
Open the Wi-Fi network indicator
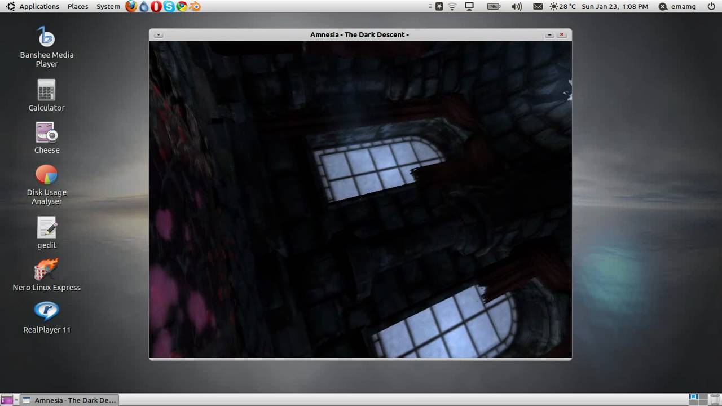point(452,6)
